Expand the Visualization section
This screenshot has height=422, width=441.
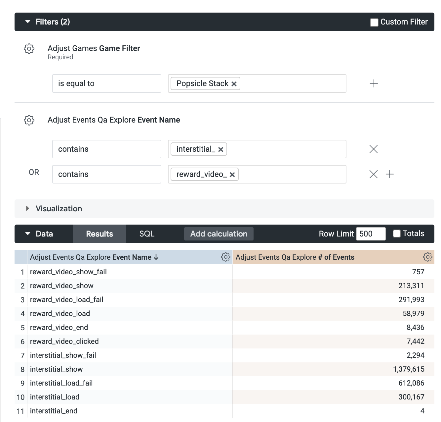[28, 208]
